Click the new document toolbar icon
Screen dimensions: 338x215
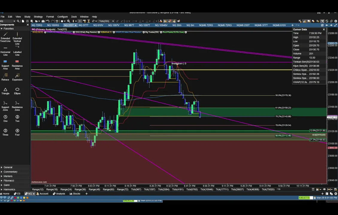pos(23,21)
